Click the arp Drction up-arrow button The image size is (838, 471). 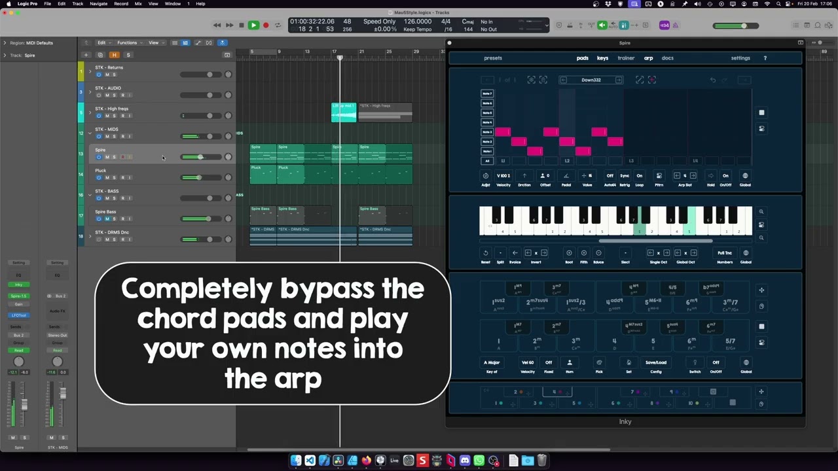[x=524, y=176]
